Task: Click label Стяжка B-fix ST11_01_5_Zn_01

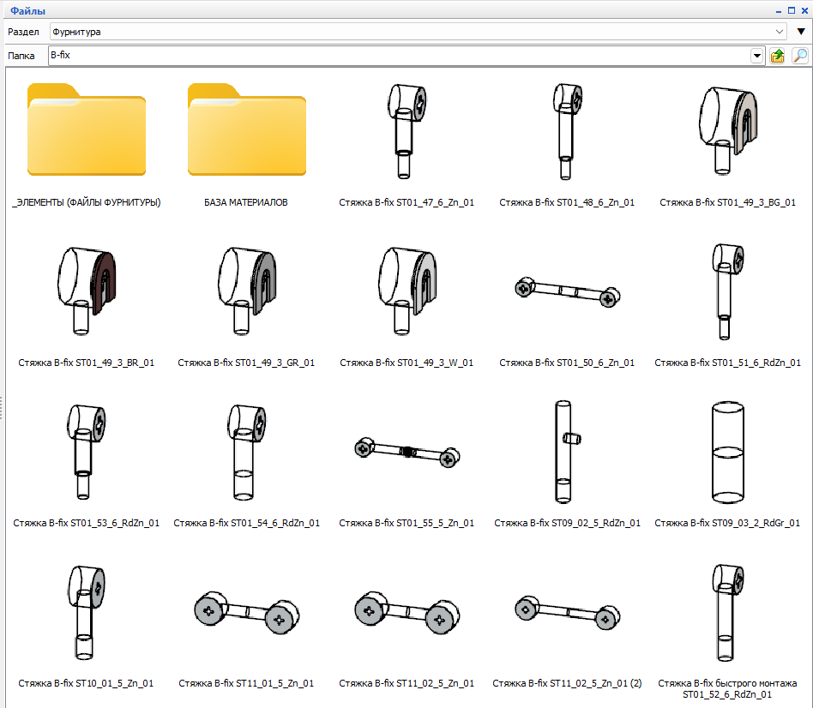Action: (246, 683)
